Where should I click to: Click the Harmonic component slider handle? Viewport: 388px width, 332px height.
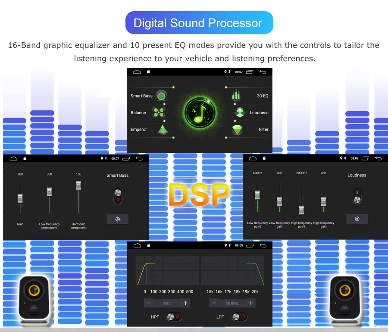pos(78,185)
